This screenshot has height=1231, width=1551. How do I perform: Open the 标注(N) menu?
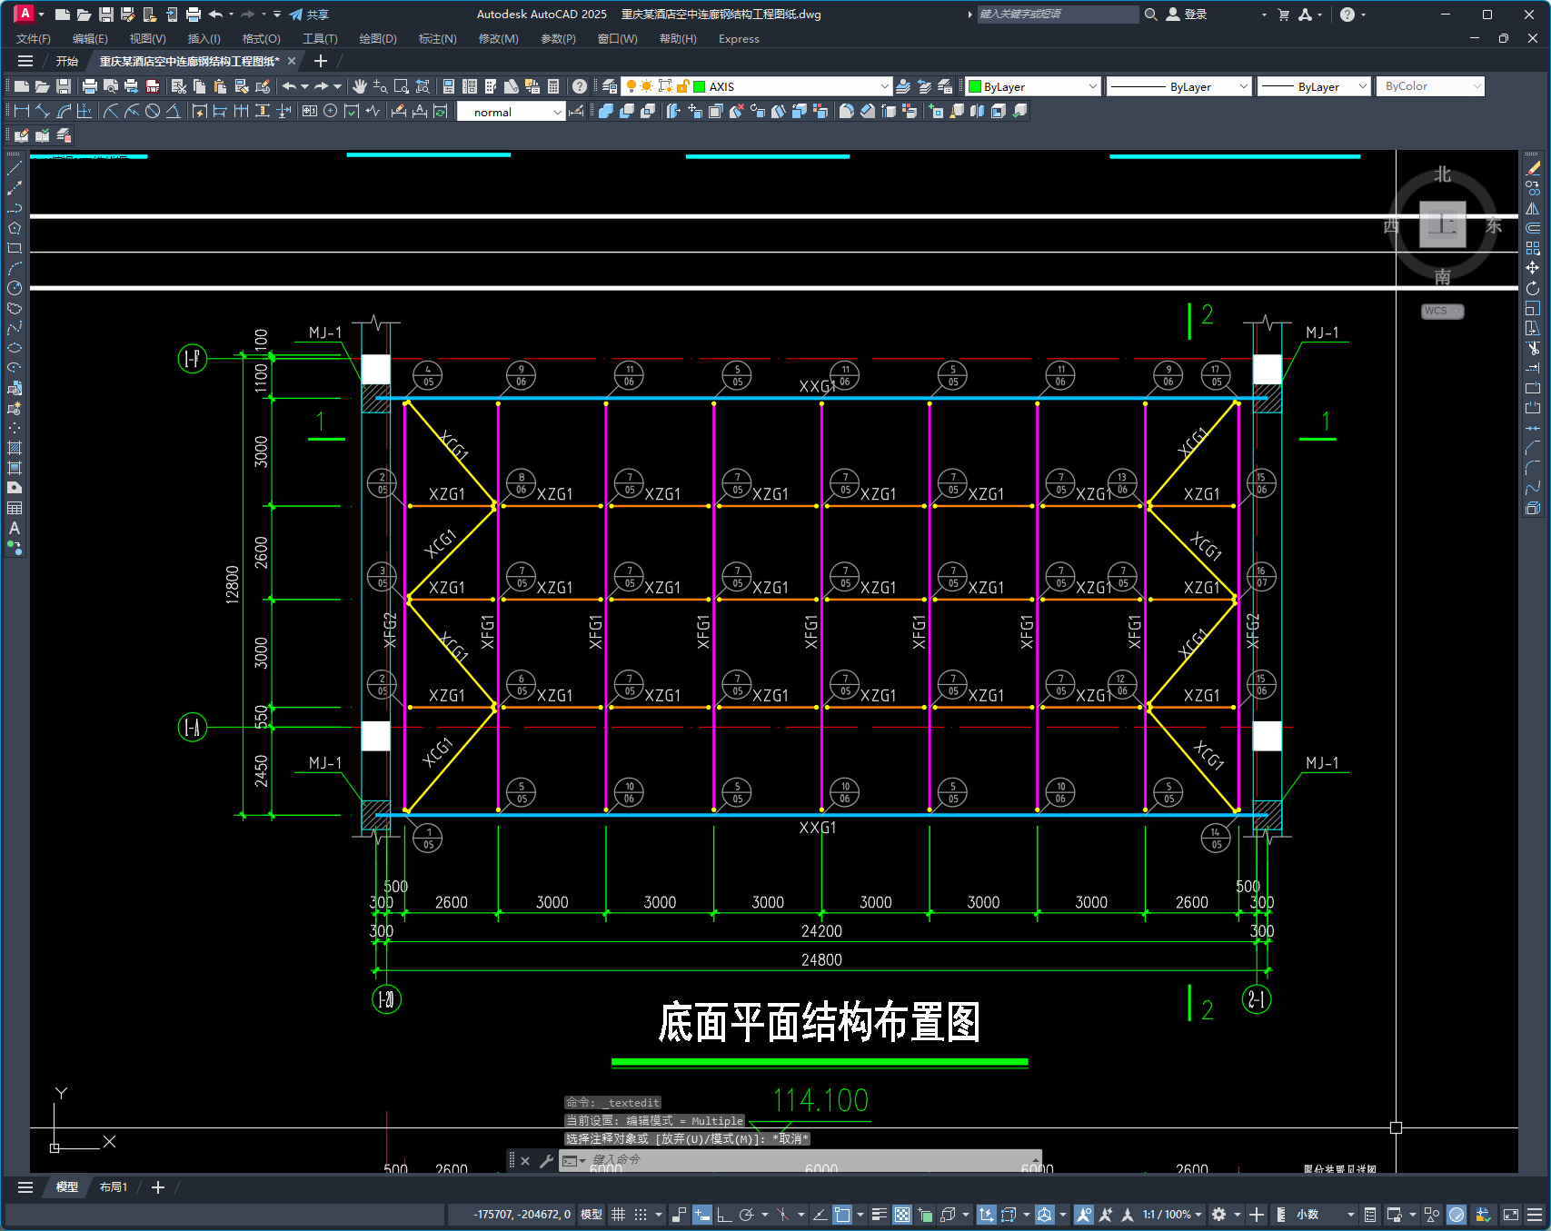click(437, 39)
